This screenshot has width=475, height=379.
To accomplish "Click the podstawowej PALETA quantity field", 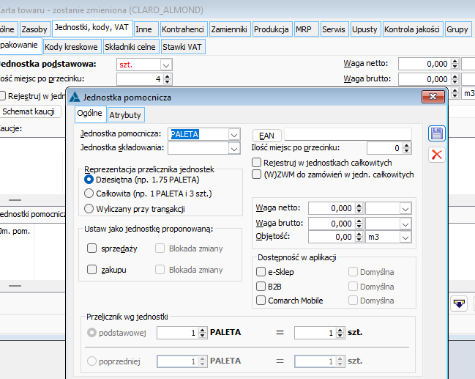I will point(178,333).
